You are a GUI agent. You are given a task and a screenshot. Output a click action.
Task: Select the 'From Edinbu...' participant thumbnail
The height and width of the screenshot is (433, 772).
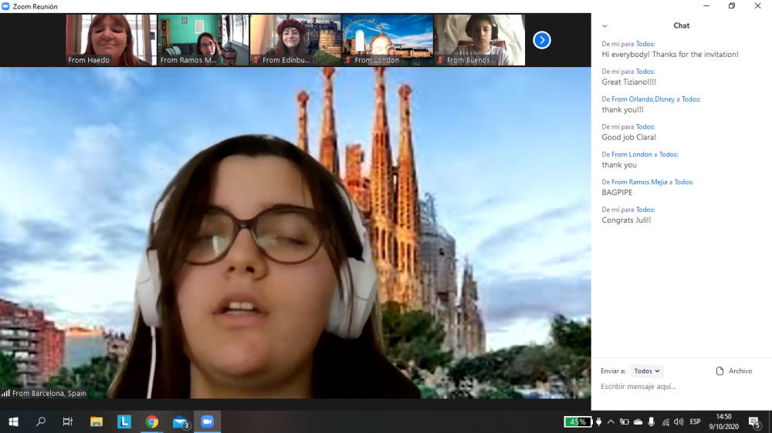(296, 40)
